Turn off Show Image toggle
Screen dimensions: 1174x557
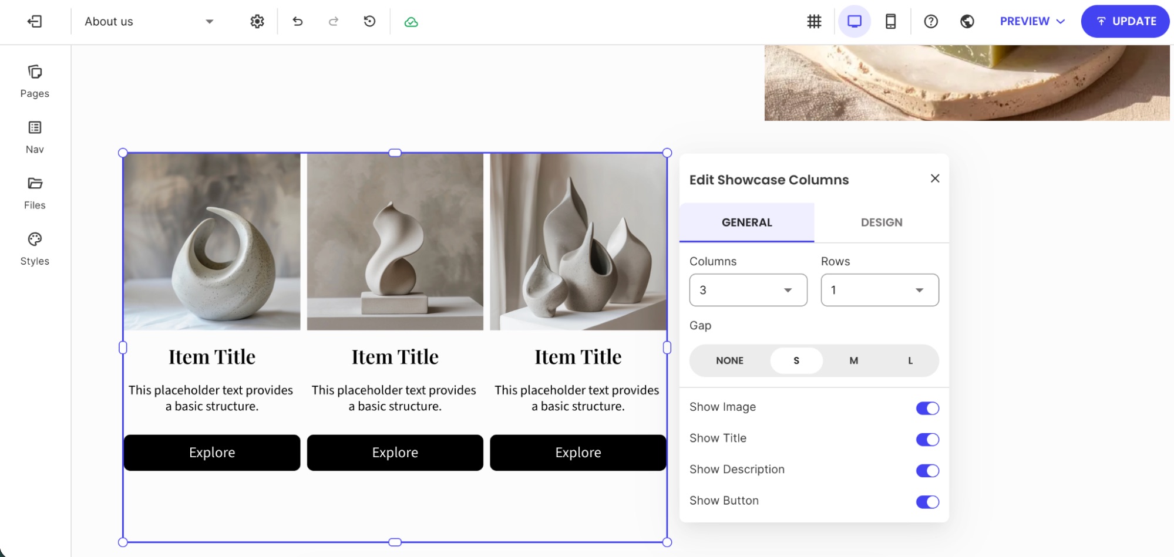[x=927, y=408]
